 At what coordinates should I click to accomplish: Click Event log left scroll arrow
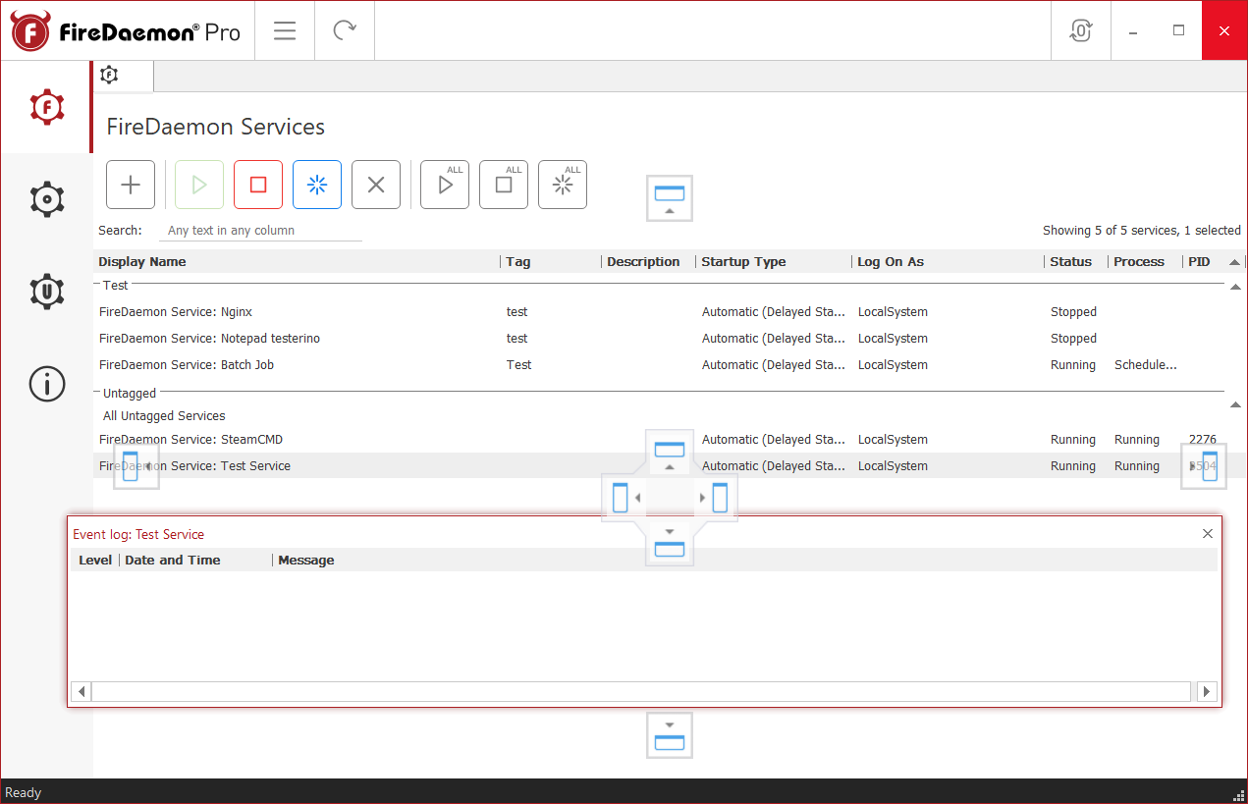click(x=82, y=692)
